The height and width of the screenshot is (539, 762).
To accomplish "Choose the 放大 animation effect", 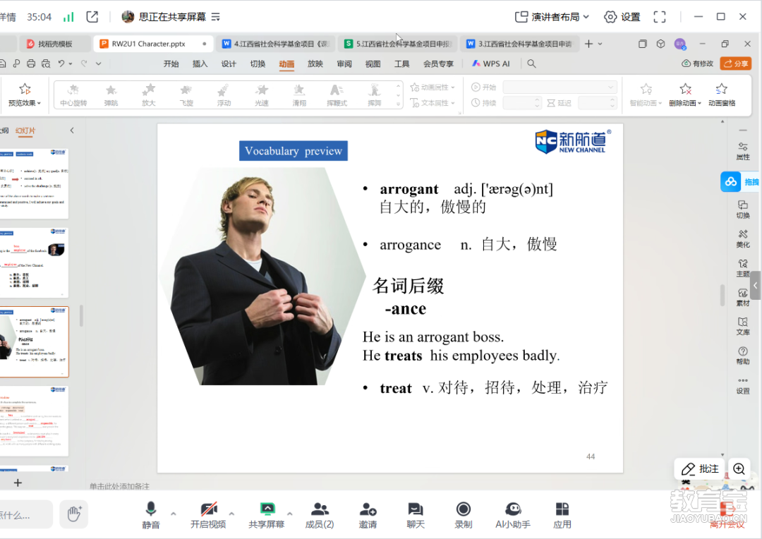I will point(149,95).
